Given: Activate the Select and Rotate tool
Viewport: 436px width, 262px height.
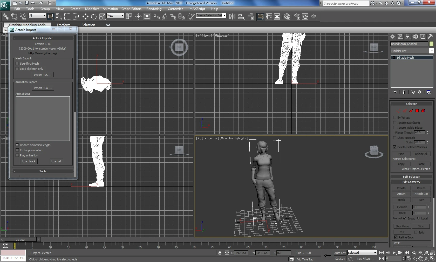Looking at the screenshot, I should click(x=94, y=17).
